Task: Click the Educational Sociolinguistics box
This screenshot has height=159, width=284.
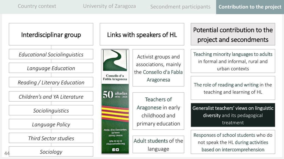Action: click(x=51, y=54)
